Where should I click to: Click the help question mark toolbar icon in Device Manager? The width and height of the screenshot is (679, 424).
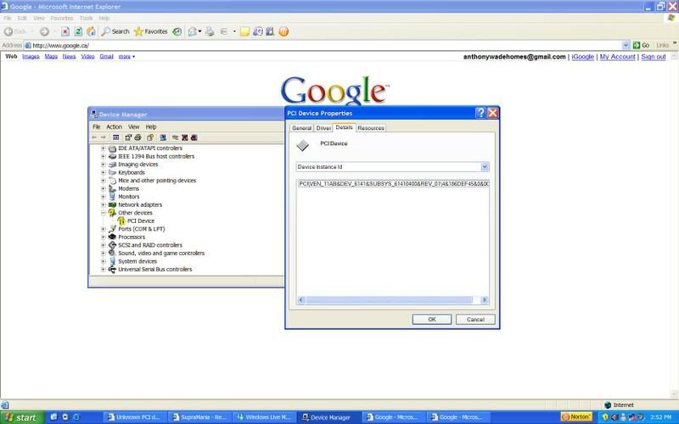[150, 137]
